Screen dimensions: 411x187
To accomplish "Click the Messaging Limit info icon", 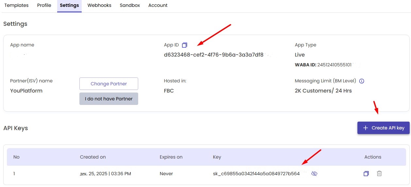I will click(362, 81).
